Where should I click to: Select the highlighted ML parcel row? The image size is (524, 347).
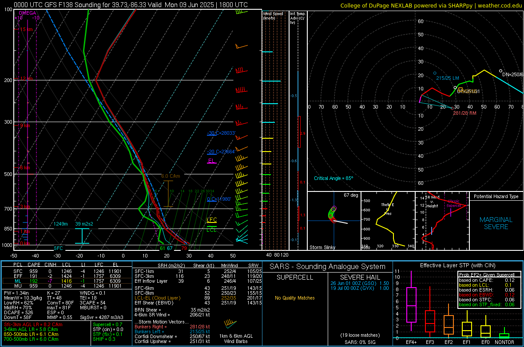pyautogui.click(x=67, y=281)
